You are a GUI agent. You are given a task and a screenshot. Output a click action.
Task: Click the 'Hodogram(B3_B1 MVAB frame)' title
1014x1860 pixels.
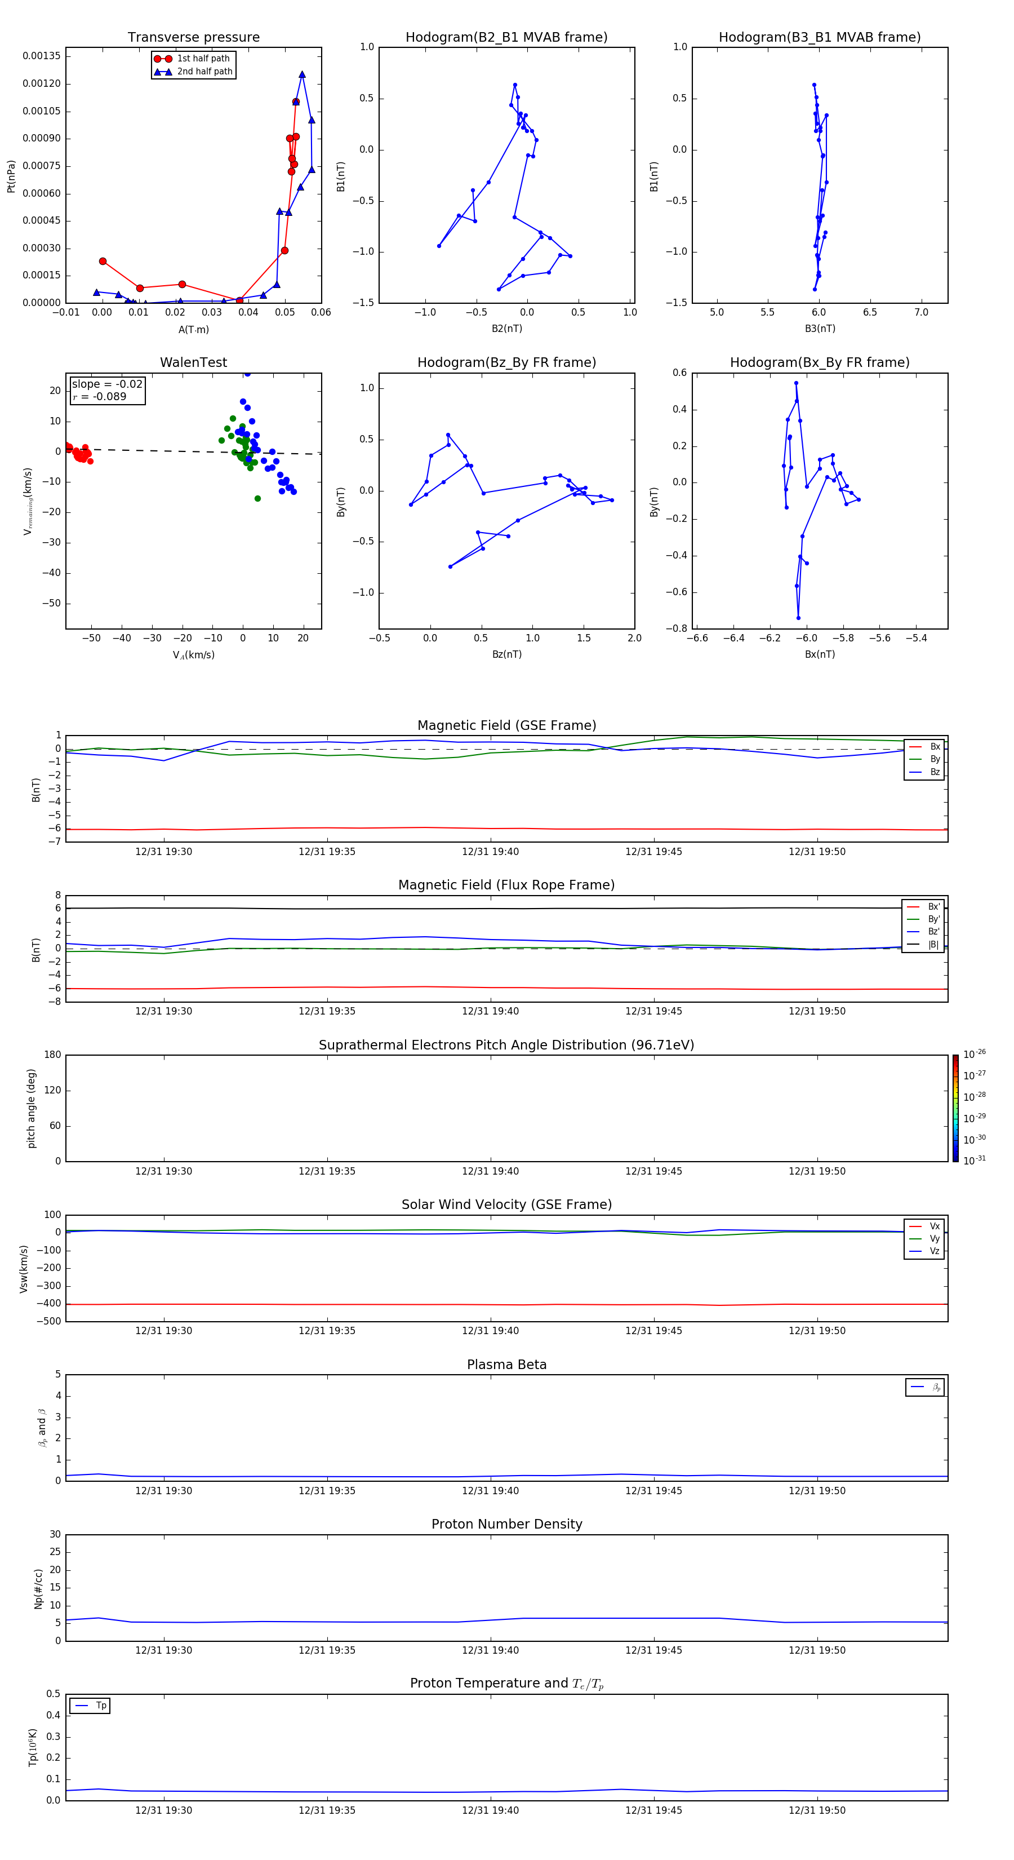click(820, 37)
